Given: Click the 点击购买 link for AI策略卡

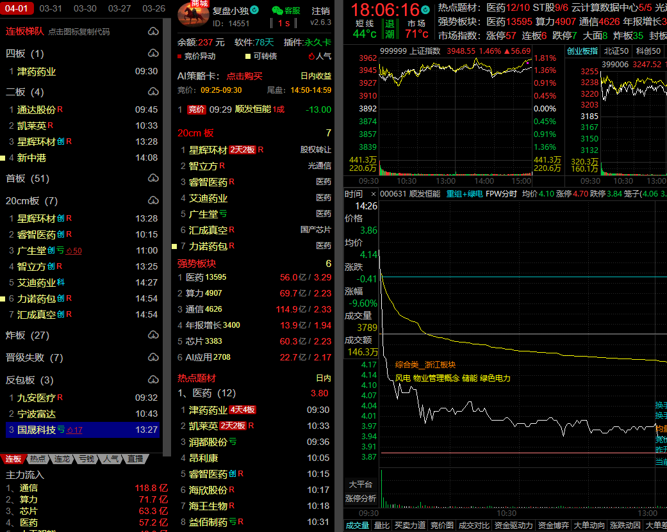Looking at the screenshot, I should pyautogui.click(x=244, y=76).
